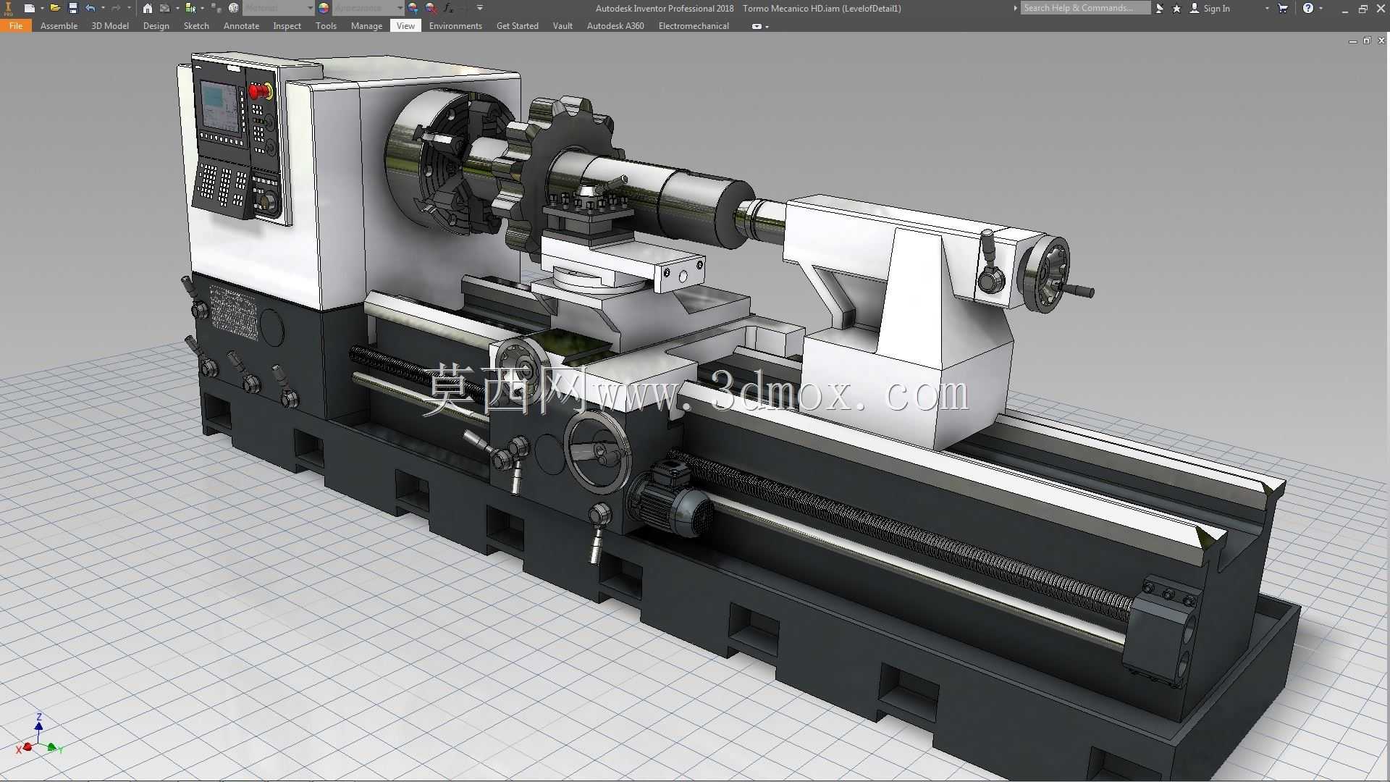Image resolution: width=1390 pixels, height=782 pixels.
Task: Click the Sign In link
Action: point(1216,8)
